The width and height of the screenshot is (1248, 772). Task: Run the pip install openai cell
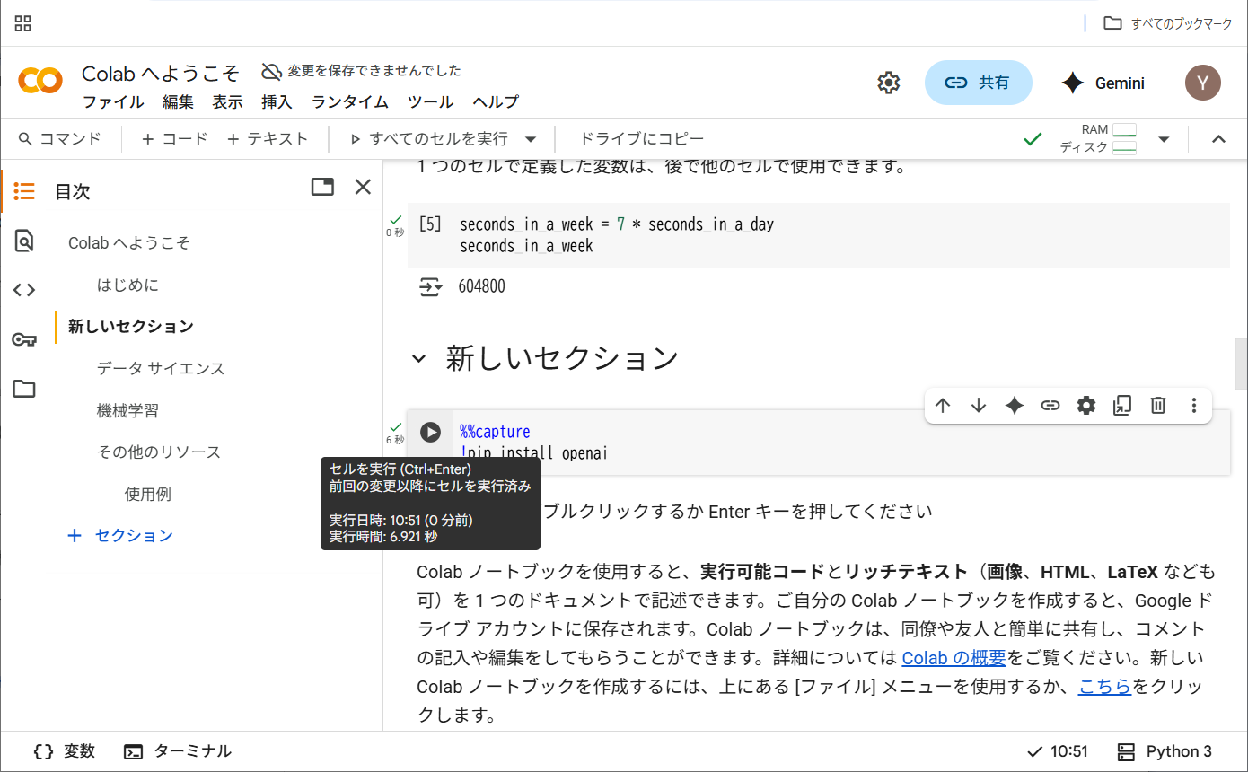pyautogui.click(x=431, y=433)
